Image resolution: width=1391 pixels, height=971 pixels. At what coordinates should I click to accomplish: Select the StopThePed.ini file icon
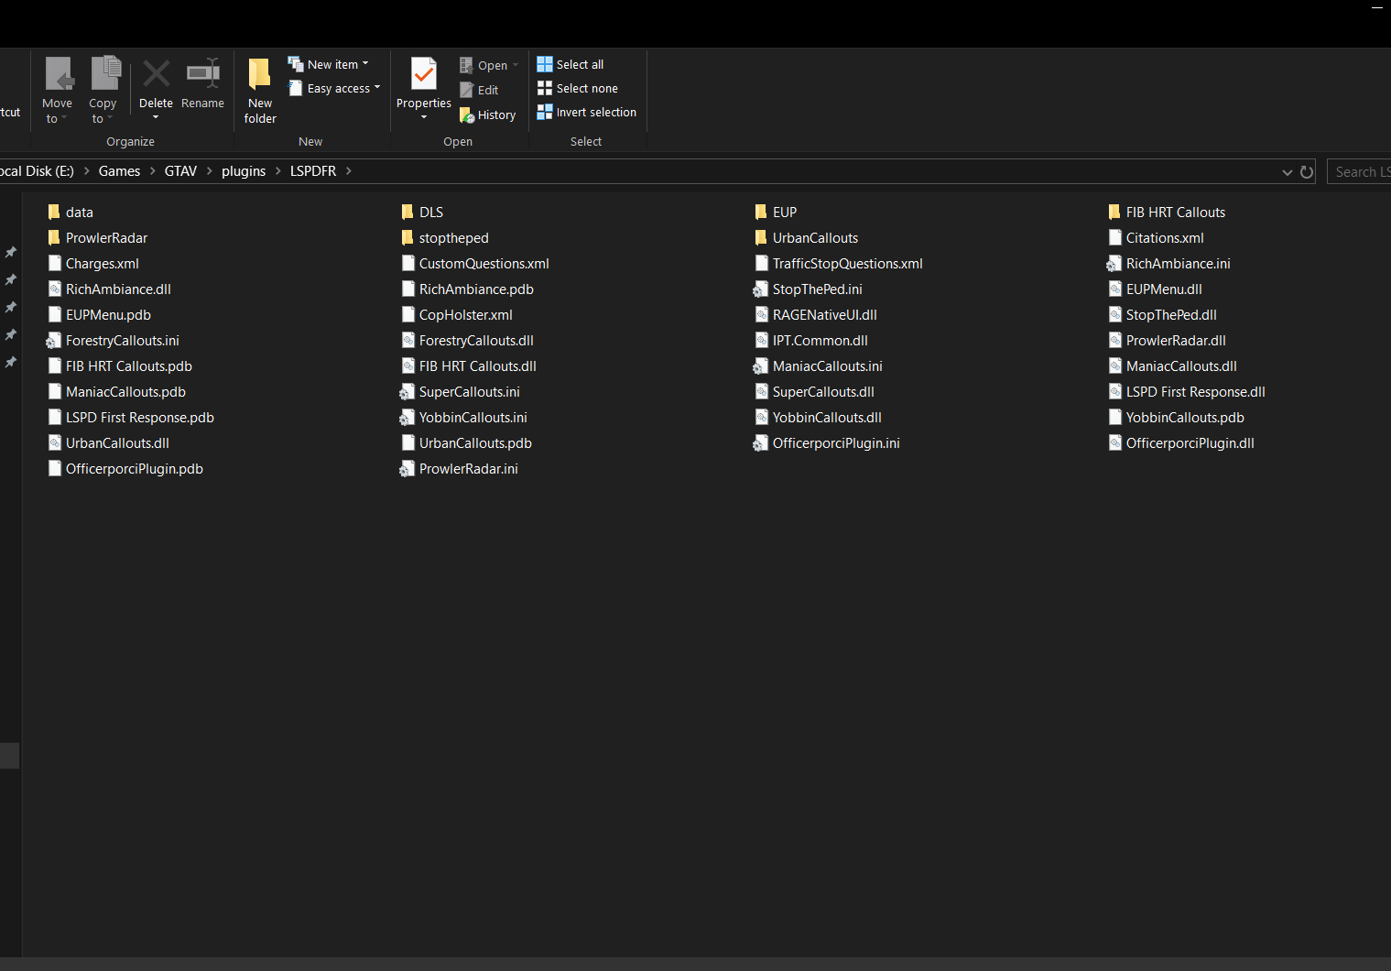761,289
